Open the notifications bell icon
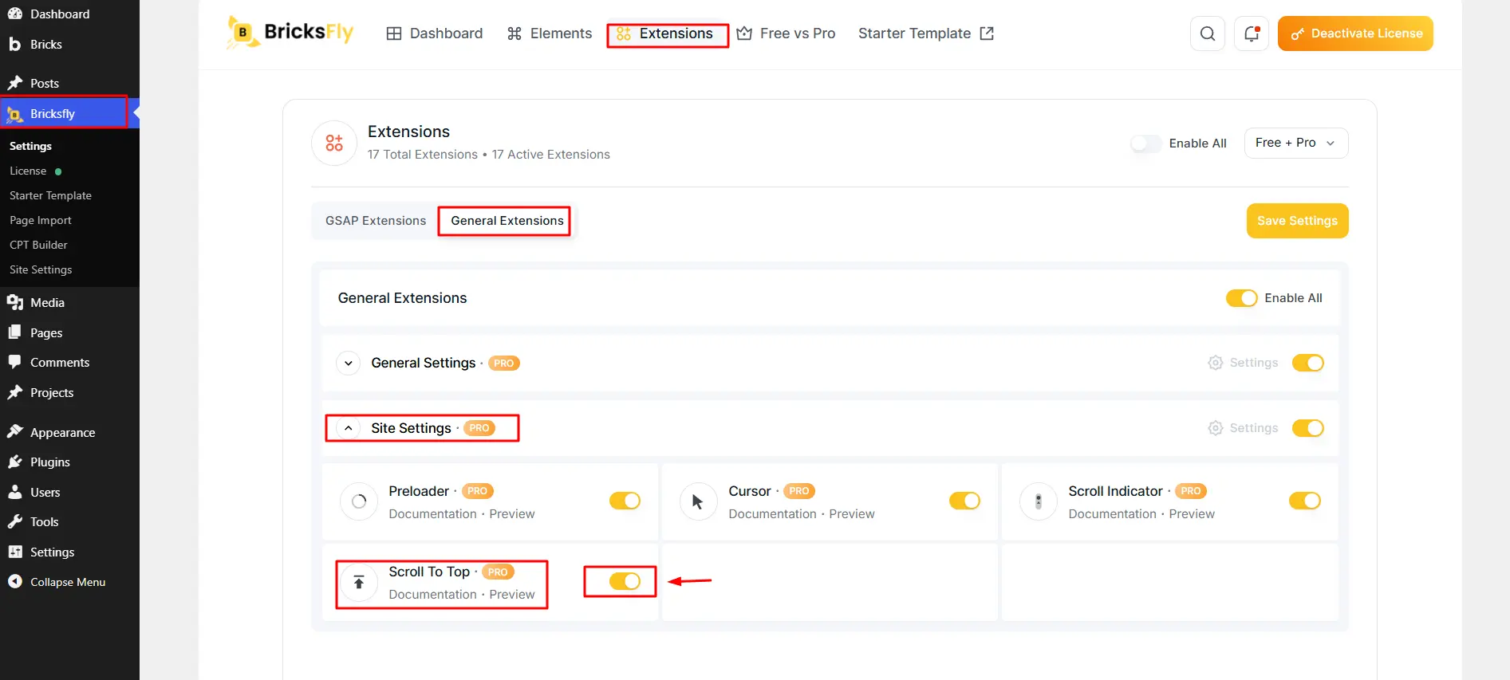1510x680 pixels. tap(1251, 33)
